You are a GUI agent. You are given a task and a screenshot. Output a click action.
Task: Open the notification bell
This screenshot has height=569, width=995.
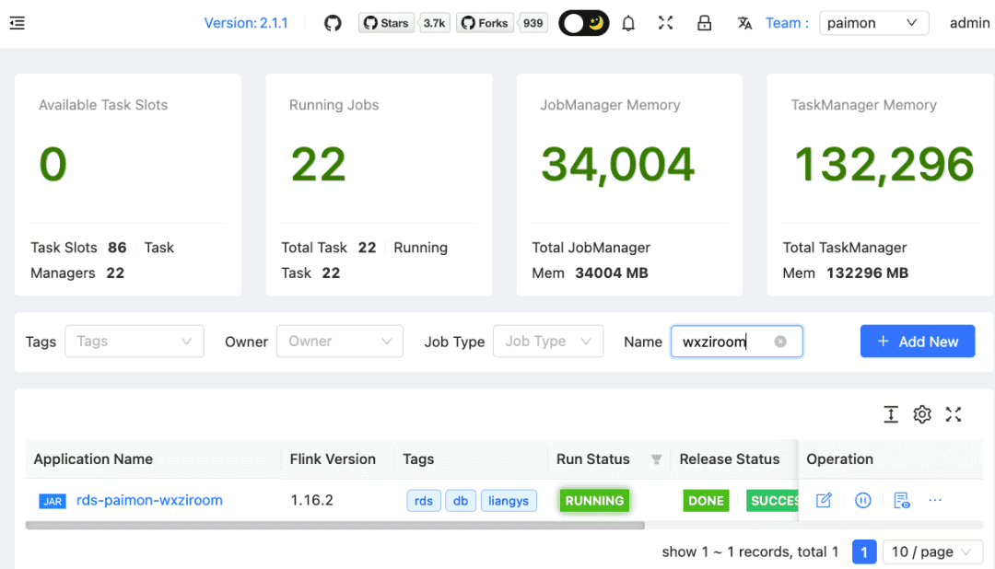[x=628, y=23]
